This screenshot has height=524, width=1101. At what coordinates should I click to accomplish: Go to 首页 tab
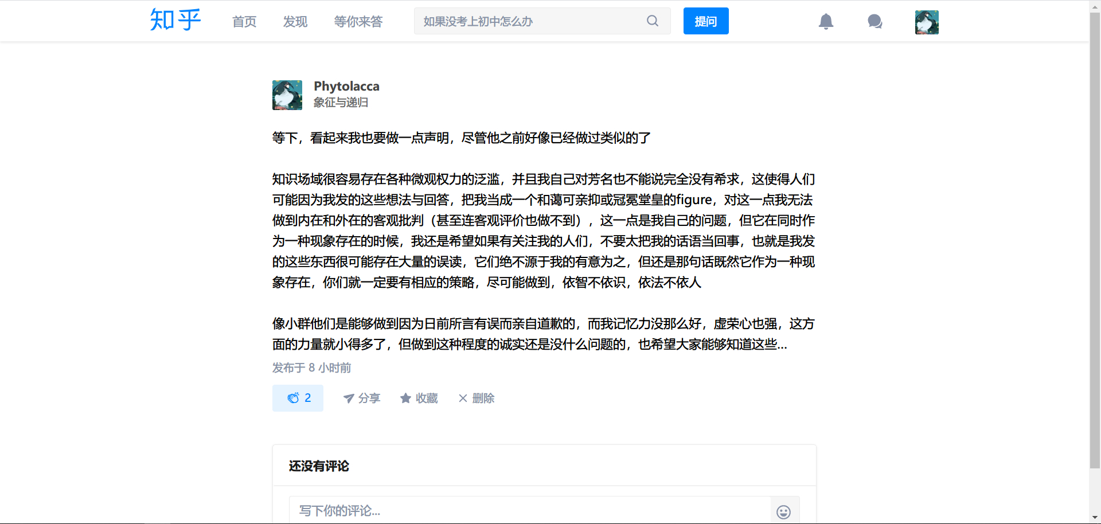pos(244,22)
